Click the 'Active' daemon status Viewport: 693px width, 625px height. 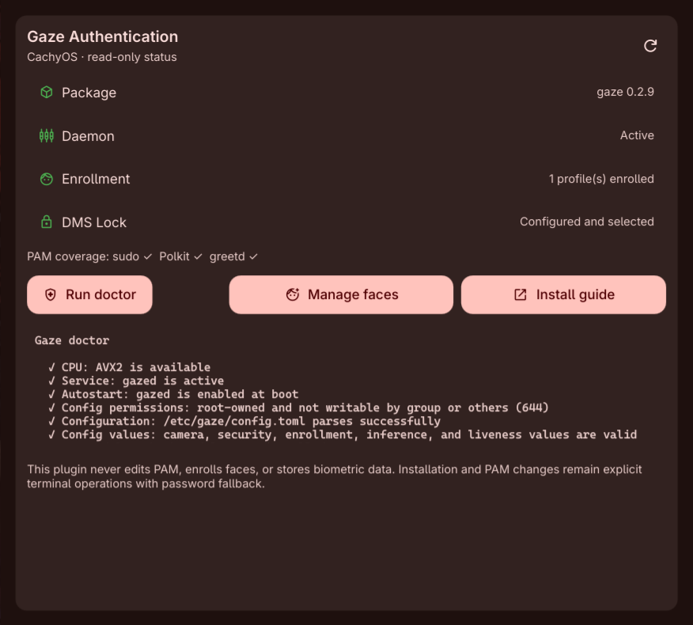[637, 135]
